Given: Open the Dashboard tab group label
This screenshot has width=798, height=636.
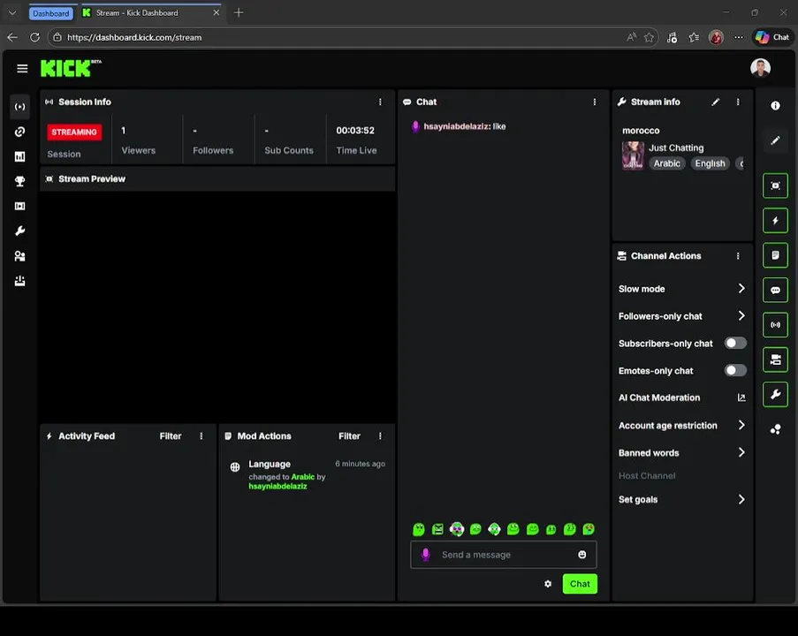Looking at the screenshot, I should [51, 13].
